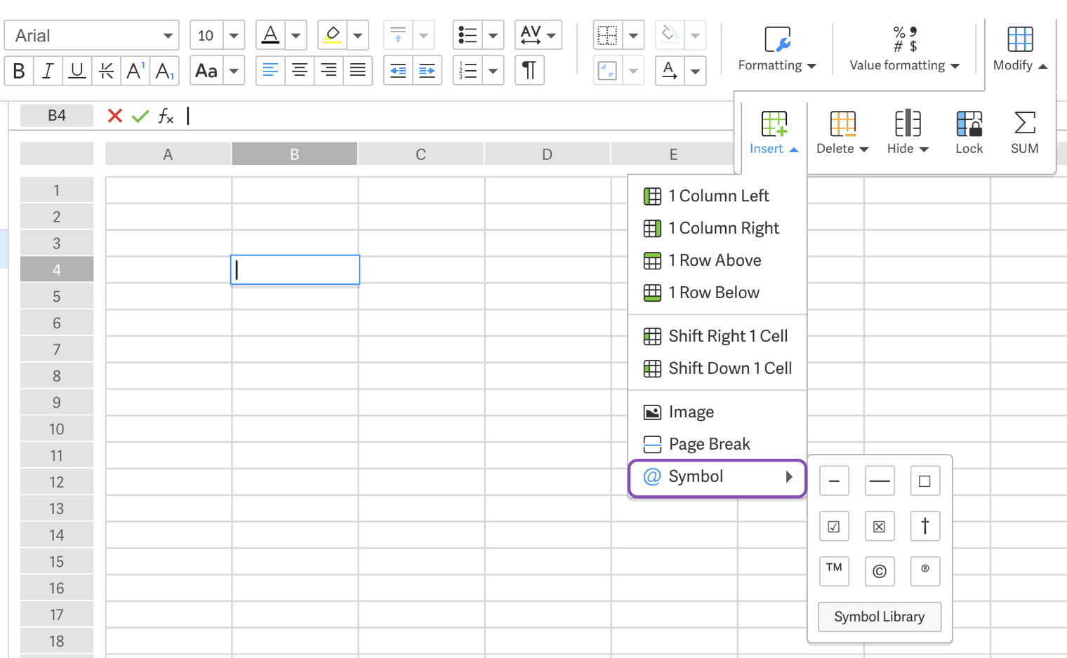Toggle underline formatting
Image resolution: width=1067 pixels, height=658 pixels.
[77, 71]
